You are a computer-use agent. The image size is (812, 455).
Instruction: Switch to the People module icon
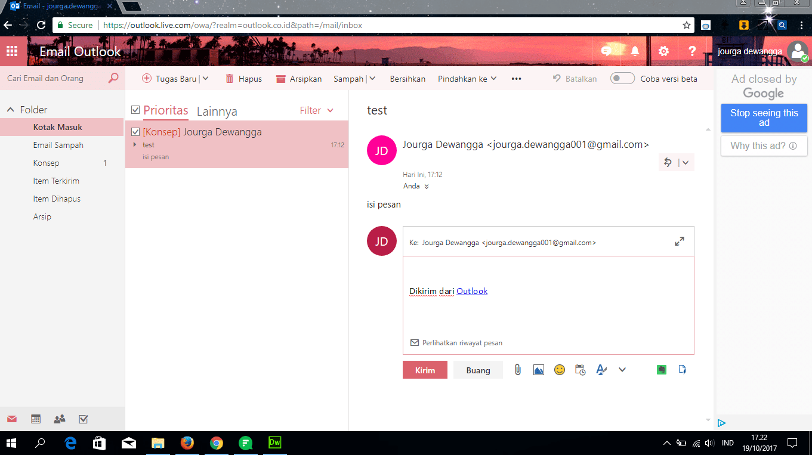pos(60,419)
